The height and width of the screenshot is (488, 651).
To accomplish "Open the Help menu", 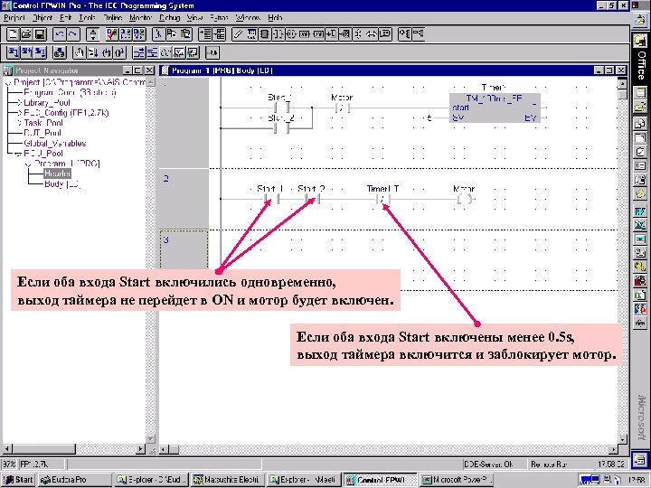I will click(x=275, y=18).
